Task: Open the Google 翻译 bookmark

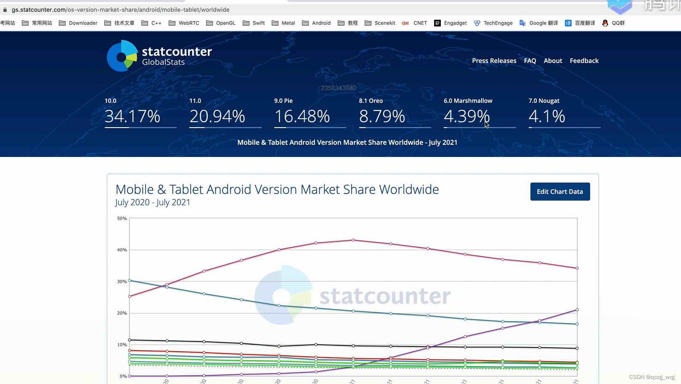Action: click(539, 23)
